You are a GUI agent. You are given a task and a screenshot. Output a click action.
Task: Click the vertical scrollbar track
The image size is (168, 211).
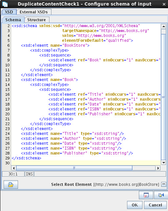[x=163, y=97]
